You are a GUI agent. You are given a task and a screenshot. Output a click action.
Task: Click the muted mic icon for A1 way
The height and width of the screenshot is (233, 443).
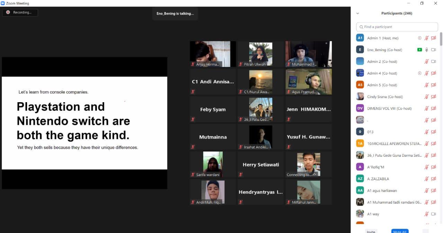[x=427, y=214]
